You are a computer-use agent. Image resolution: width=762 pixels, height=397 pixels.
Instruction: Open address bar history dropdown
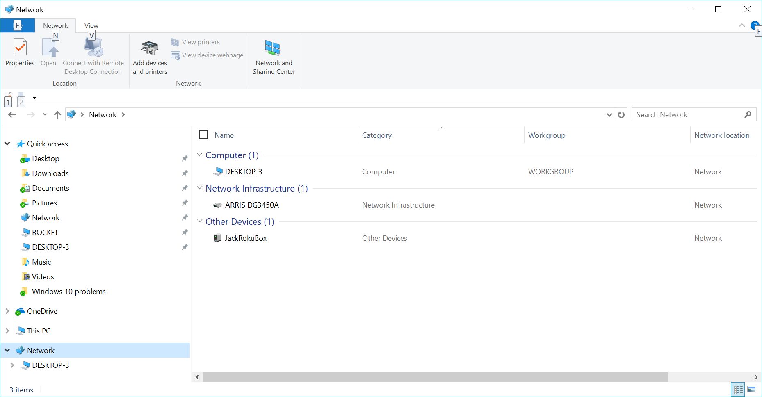click(609, 115)
